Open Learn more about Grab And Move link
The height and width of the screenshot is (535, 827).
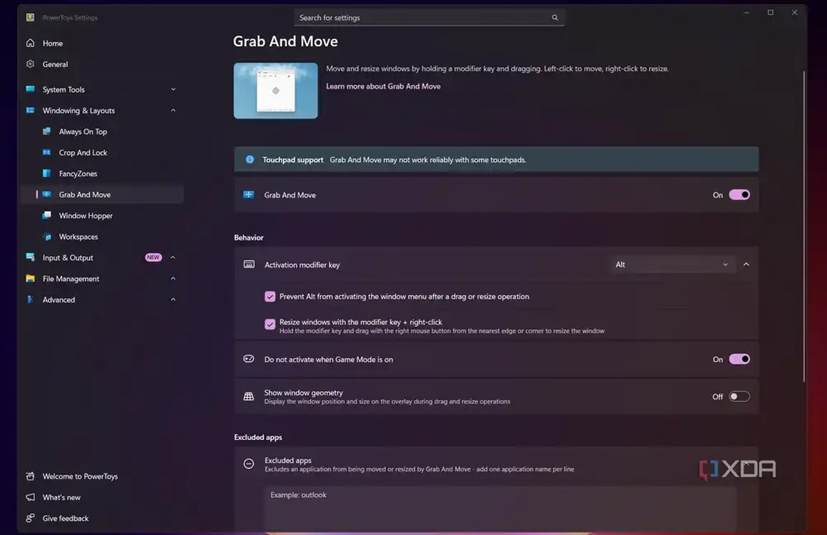pyautogui.click(x=383, y=86)
